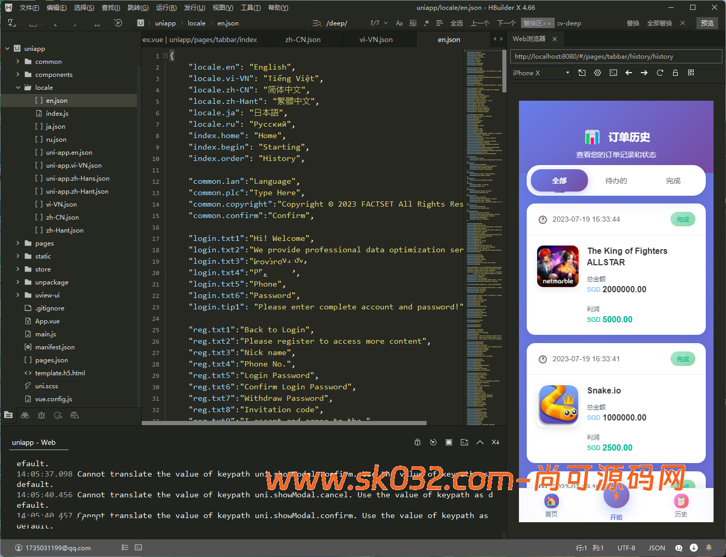Toggle regex search option in find bar
This screenshot has width=726, height=557.
426,23
